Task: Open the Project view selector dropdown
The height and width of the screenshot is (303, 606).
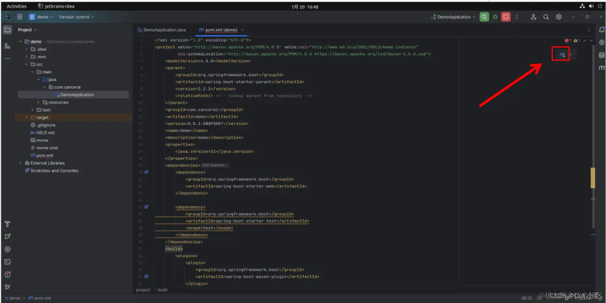Action: click(27, 30)
